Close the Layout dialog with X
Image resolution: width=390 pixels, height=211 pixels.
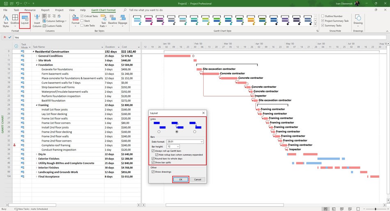click(x=204, y=113)
